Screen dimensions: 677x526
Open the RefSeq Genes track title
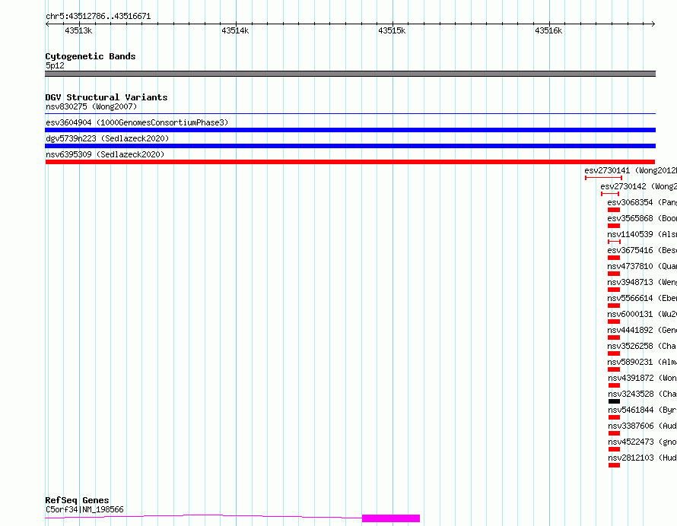coord(77,500)
